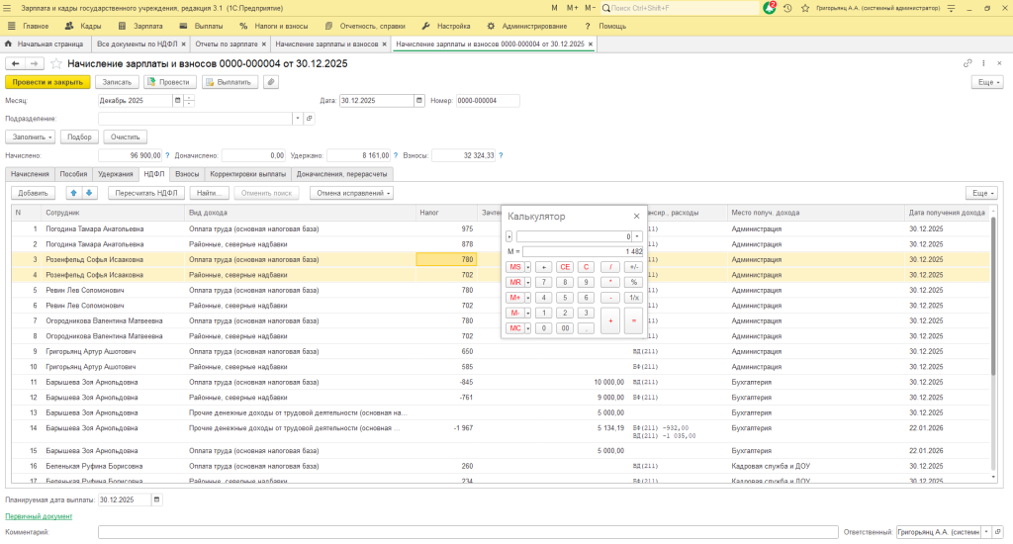Click the Провести и закрыть button
The image size is (1013, 544).
(x=48, y=82)
